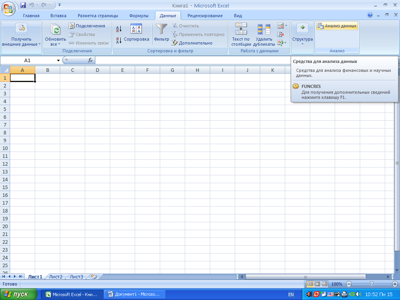The width and height of the screenshot is (400, 300).
Task: Switch to Разметка страницы tab
Action: click(x=98, y=16)
